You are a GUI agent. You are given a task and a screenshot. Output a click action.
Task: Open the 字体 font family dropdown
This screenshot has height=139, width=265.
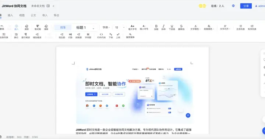coord(106,27)
